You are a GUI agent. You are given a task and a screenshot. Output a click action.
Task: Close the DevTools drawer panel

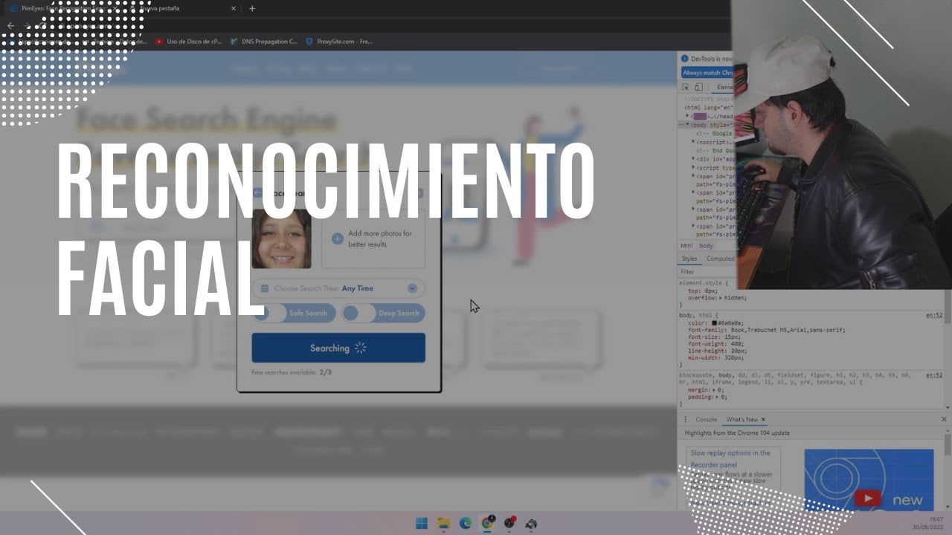944,420
